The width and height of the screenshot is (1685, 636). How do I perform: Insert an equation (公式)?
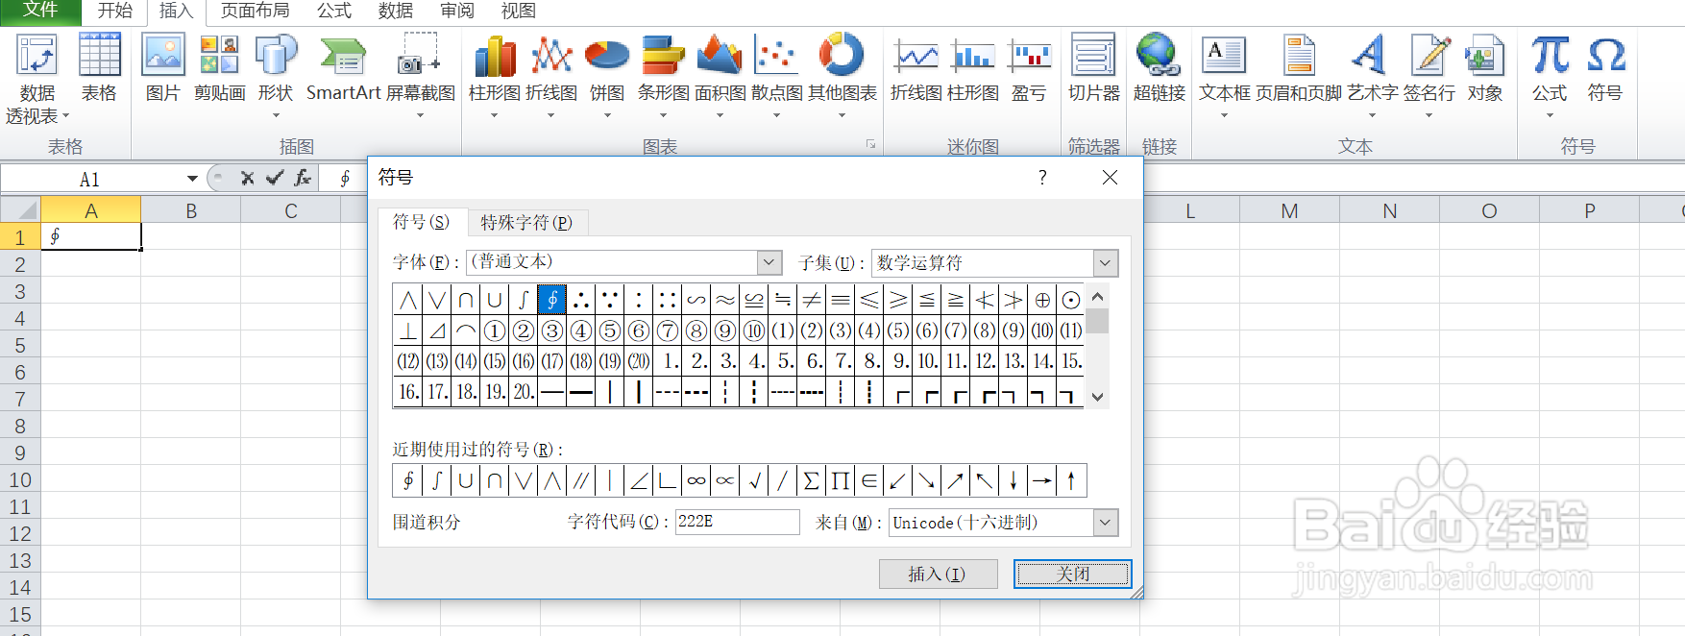[x=1550, y=77]
